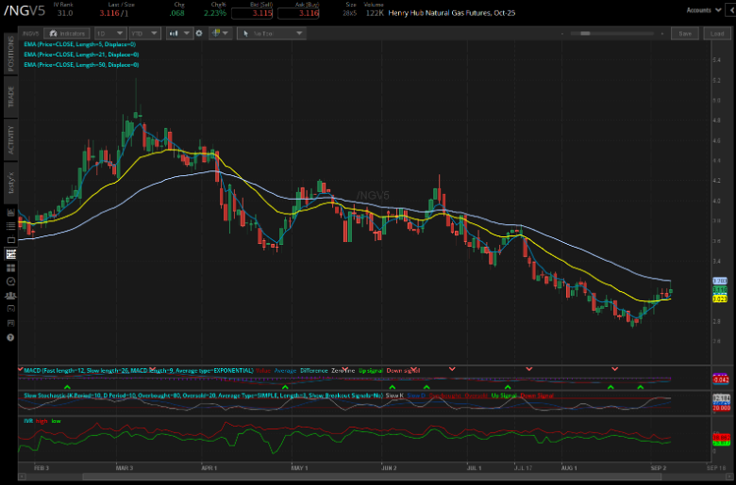Select the crosshair display options icon
736x485 pixels.
click(221, 33)
